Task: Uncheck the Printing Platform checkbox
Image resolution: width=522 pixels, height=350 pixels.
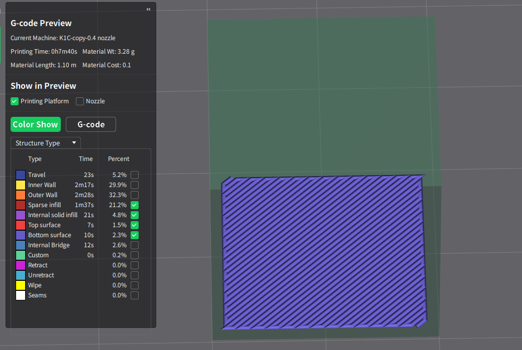Action: pos(15,101)
